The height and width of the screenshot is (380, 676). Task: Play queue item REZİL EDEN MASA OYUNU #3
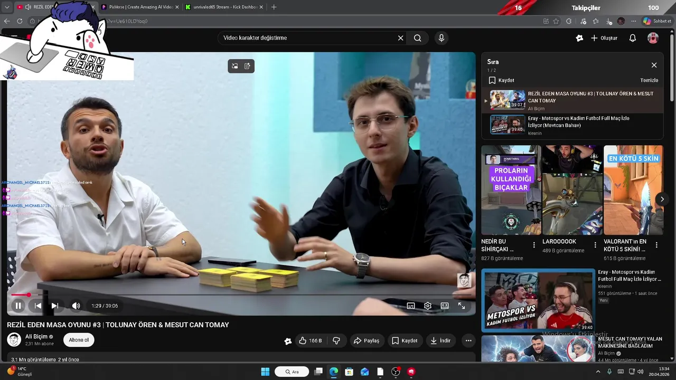point(572,100)
